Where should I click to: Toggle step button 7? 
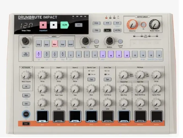(87, 54)
